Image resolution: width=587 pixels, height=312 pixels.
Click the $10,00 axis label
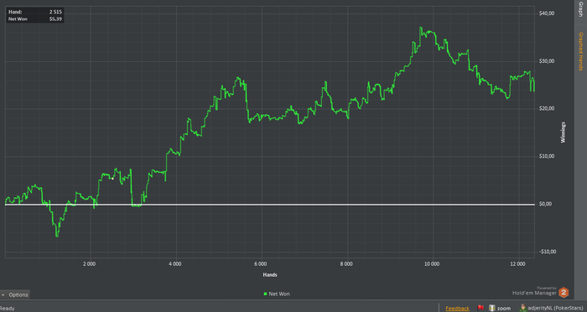[547, 156]
